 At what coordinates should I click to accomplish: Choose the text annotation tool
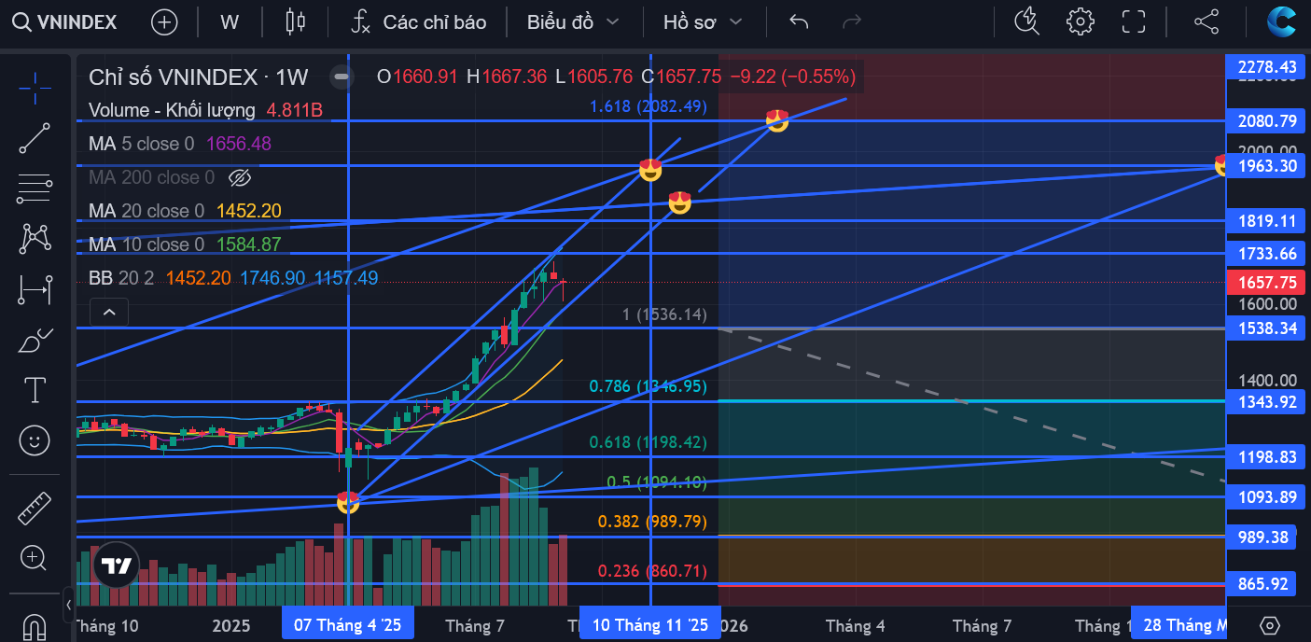[x=35, y=390]
